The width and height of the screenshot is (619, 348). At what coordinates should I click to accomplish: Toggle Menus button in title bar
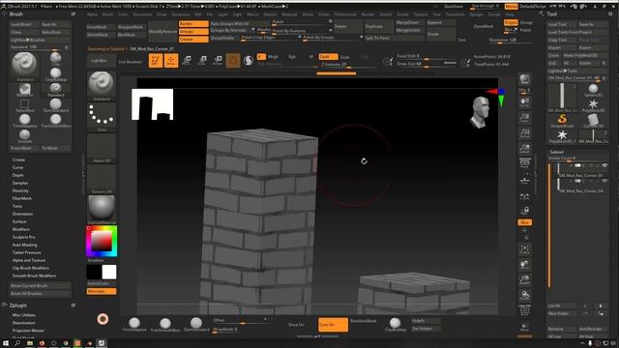pos(512,7)
